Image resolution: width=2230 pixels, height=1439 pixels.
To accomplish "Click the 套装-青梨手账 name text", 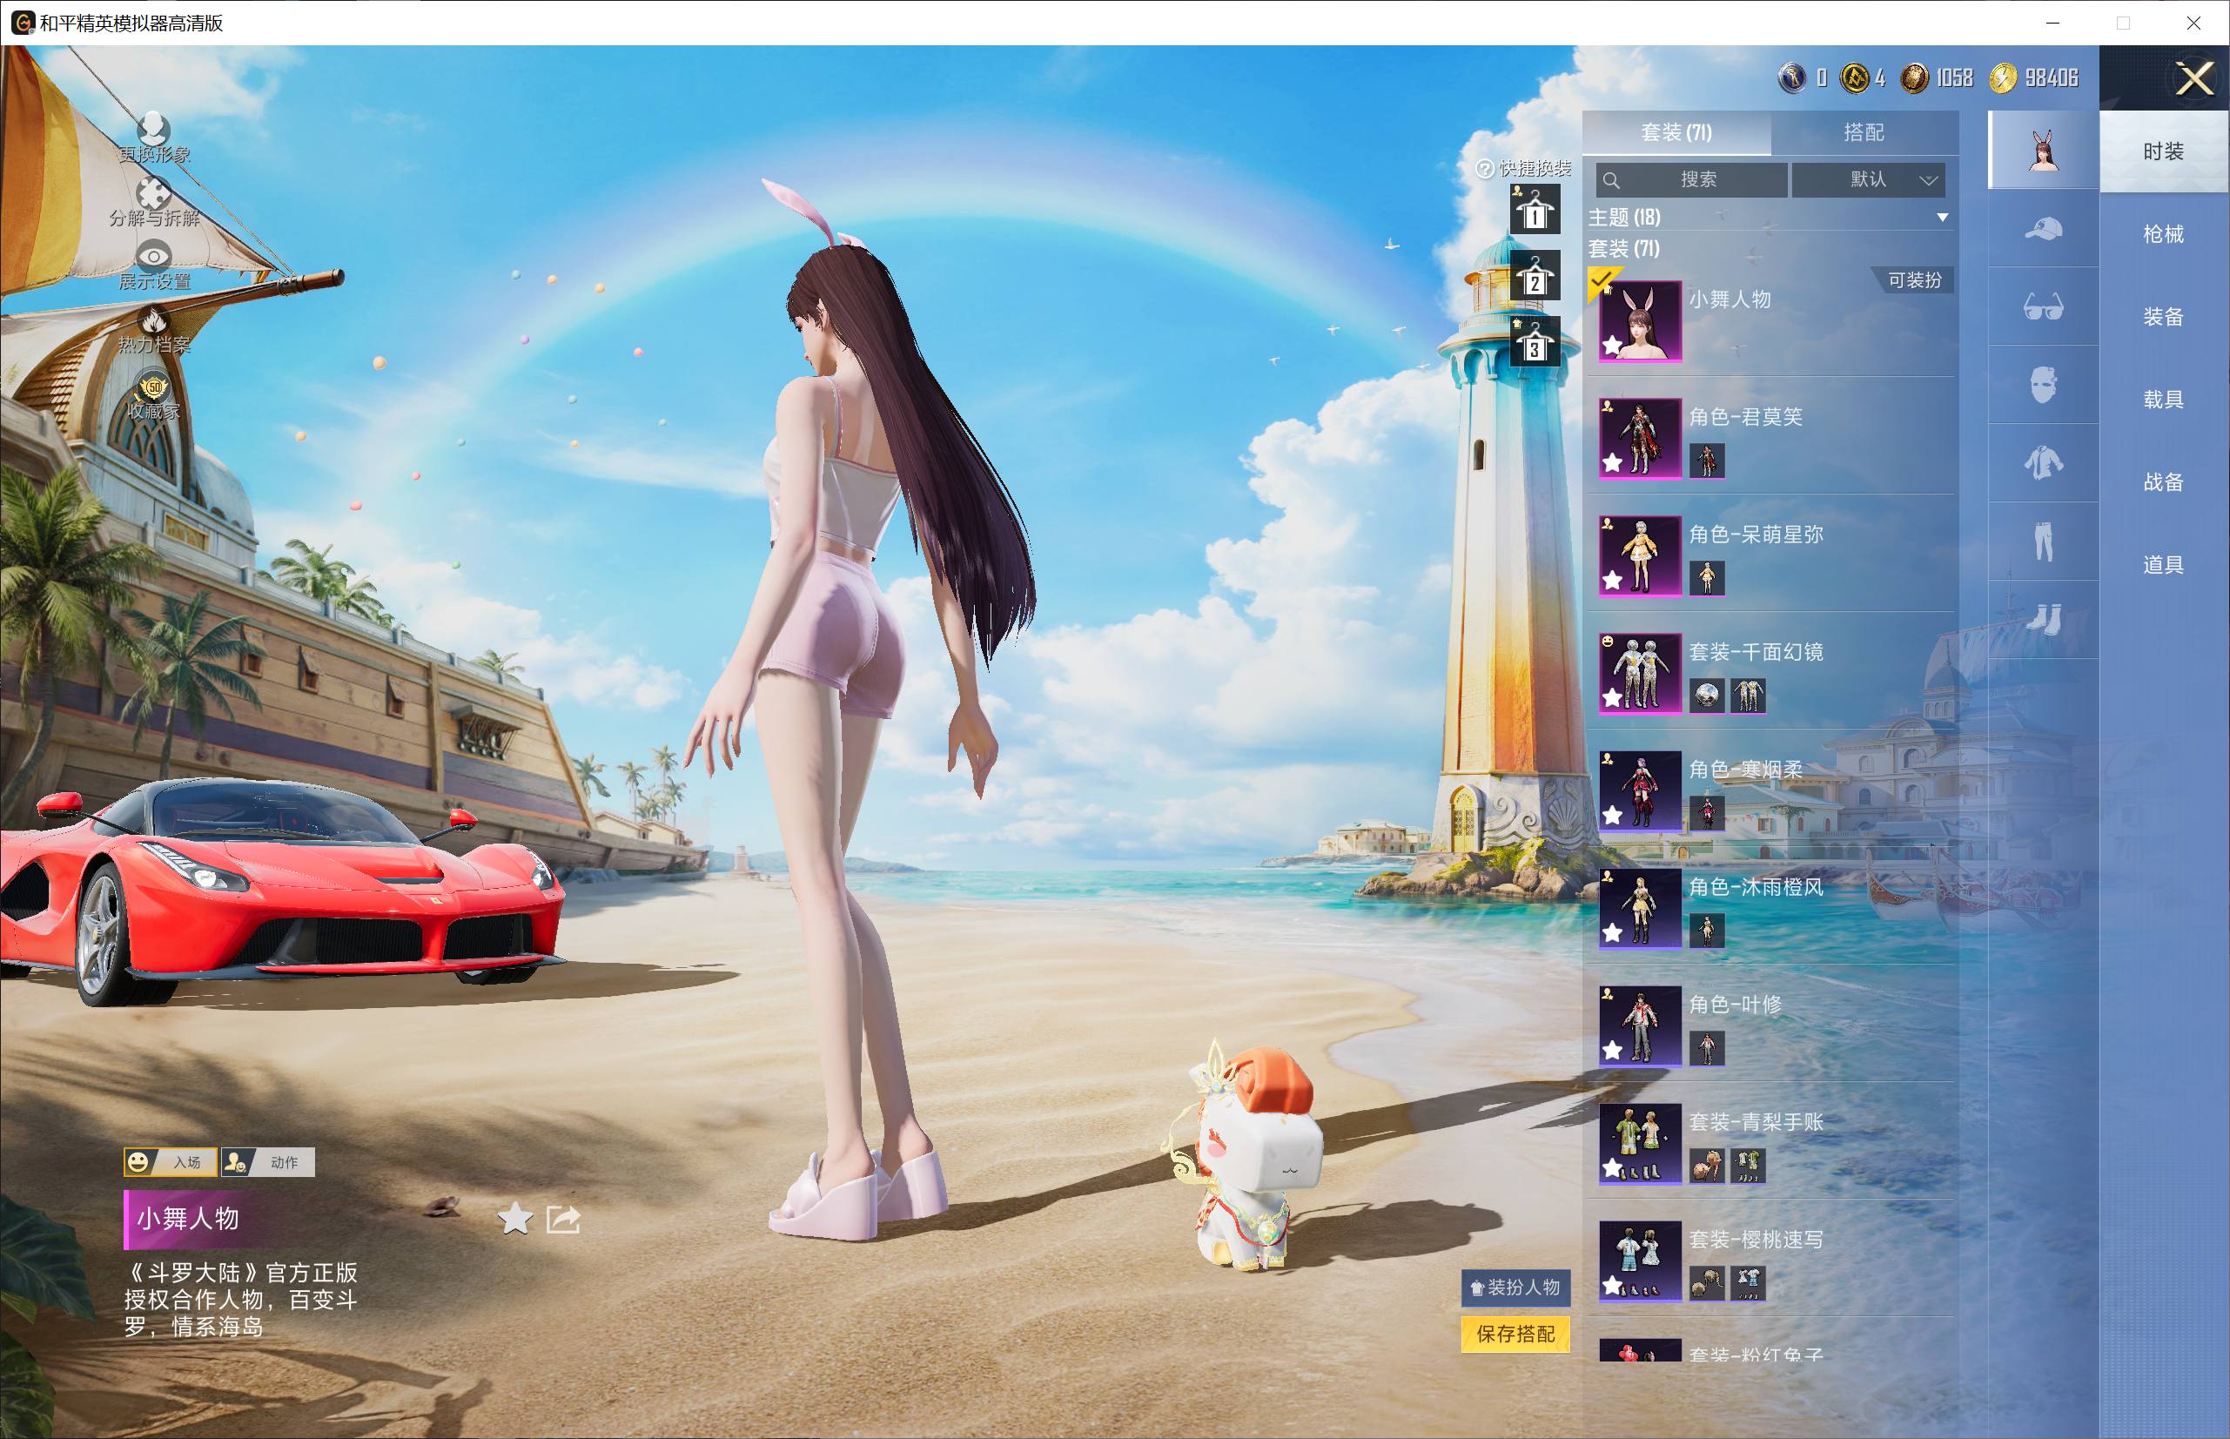I will [1756, 1122].
